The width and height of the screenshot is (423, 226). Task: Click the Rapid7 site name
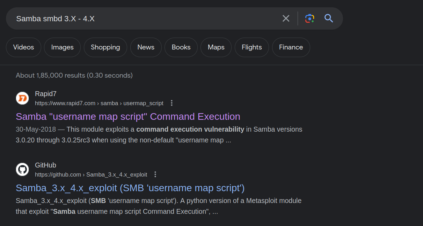point(46,94)
